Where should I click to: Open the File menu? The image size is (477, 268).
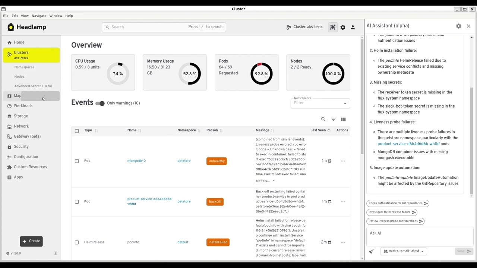point(6,16)
